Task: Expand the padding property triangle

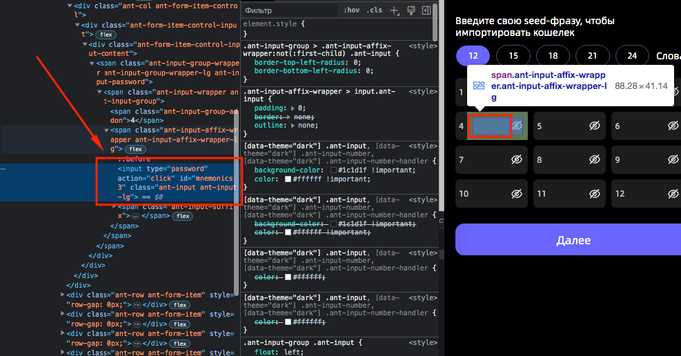Action: [x=292, y=108]
